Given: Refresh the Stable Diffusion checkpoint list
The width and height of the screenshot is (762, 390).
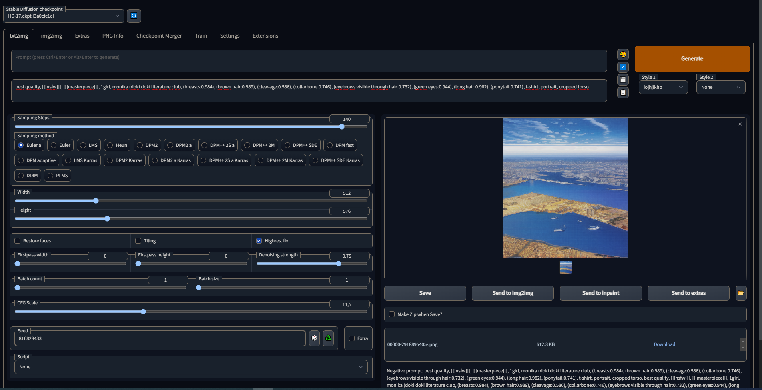Looking at the screenshot, I should [134, 16].
